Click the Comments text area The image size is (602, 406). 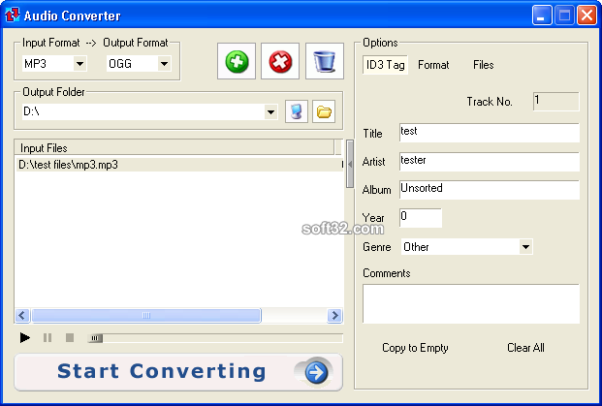click(471, 303)
